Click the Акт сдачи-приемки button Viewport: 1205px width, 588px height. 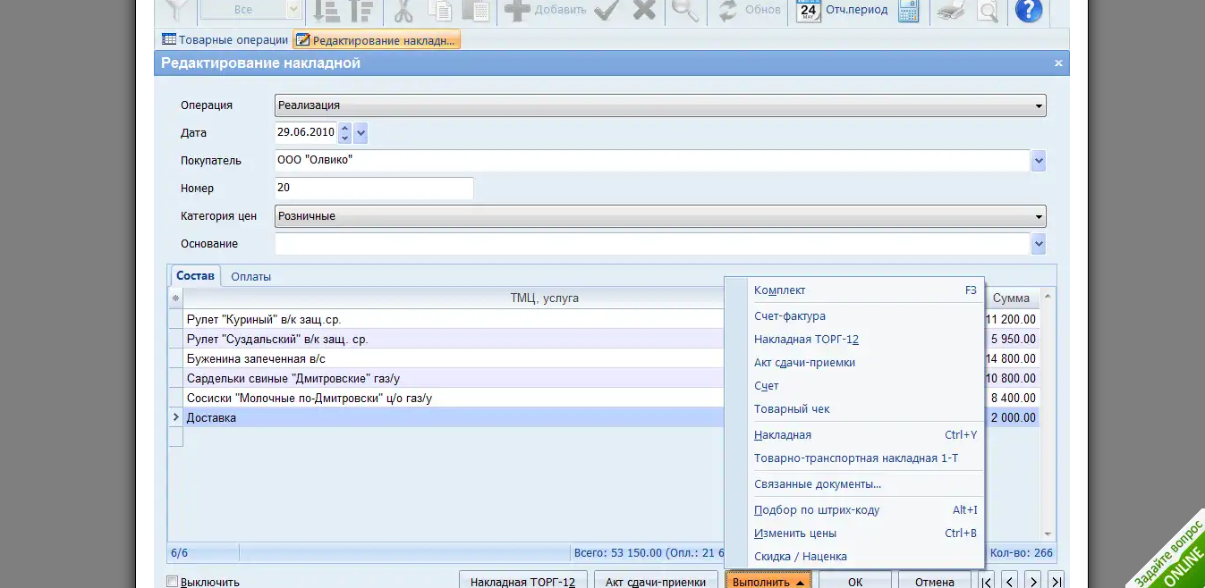[x=655, y=582]
